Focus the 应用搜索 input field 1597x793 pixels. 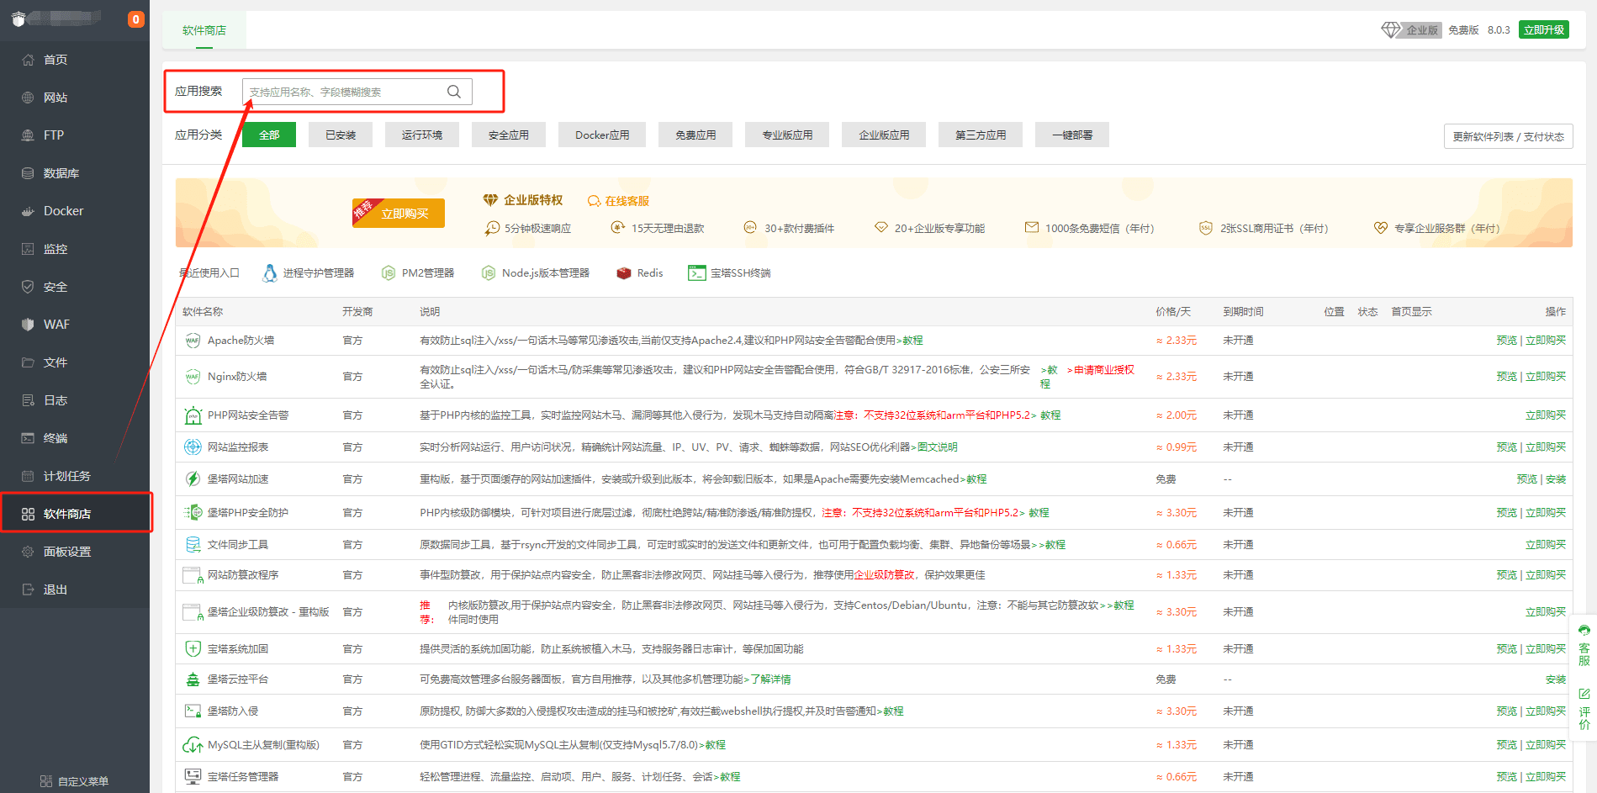345,92
